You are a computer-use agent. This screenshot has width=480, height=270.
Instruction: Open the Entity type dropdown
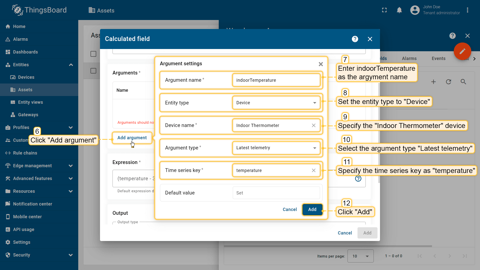coord(276,103)
